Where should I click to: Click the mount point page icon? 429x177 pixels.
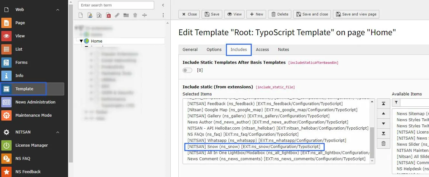[x=108, y=15]
